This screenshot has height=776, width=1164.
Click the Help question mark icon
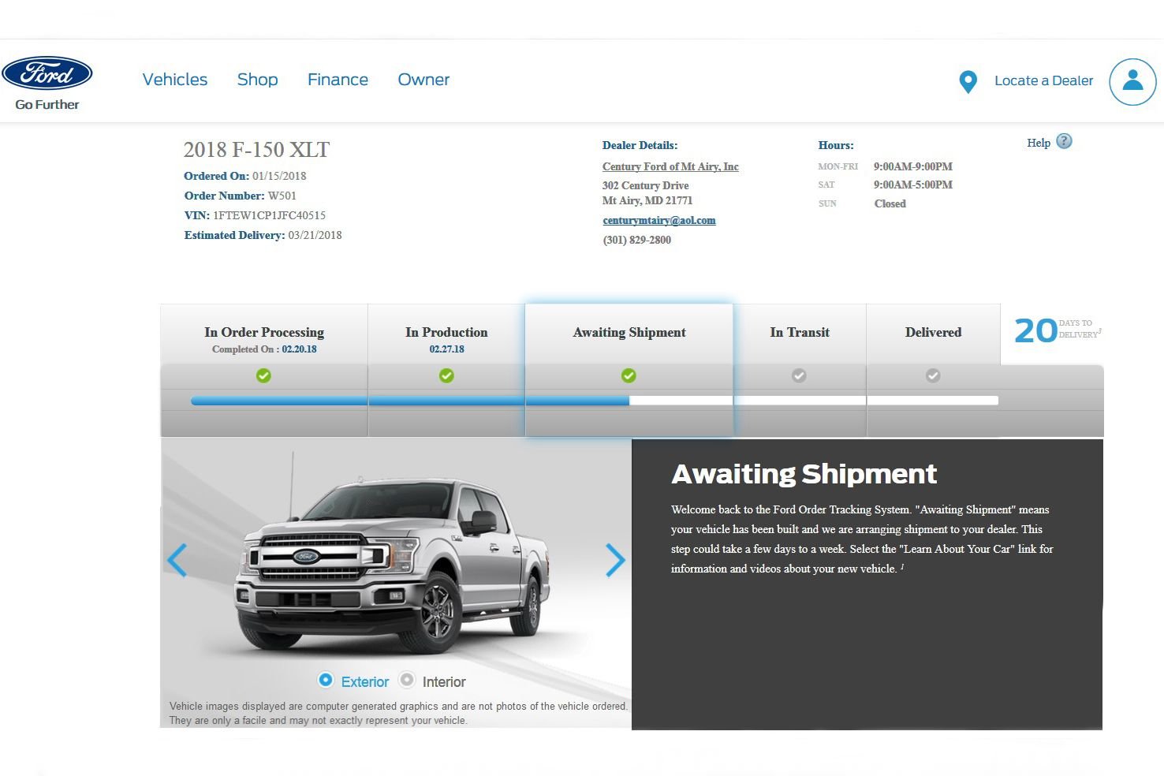click(x=1064, y=141)
